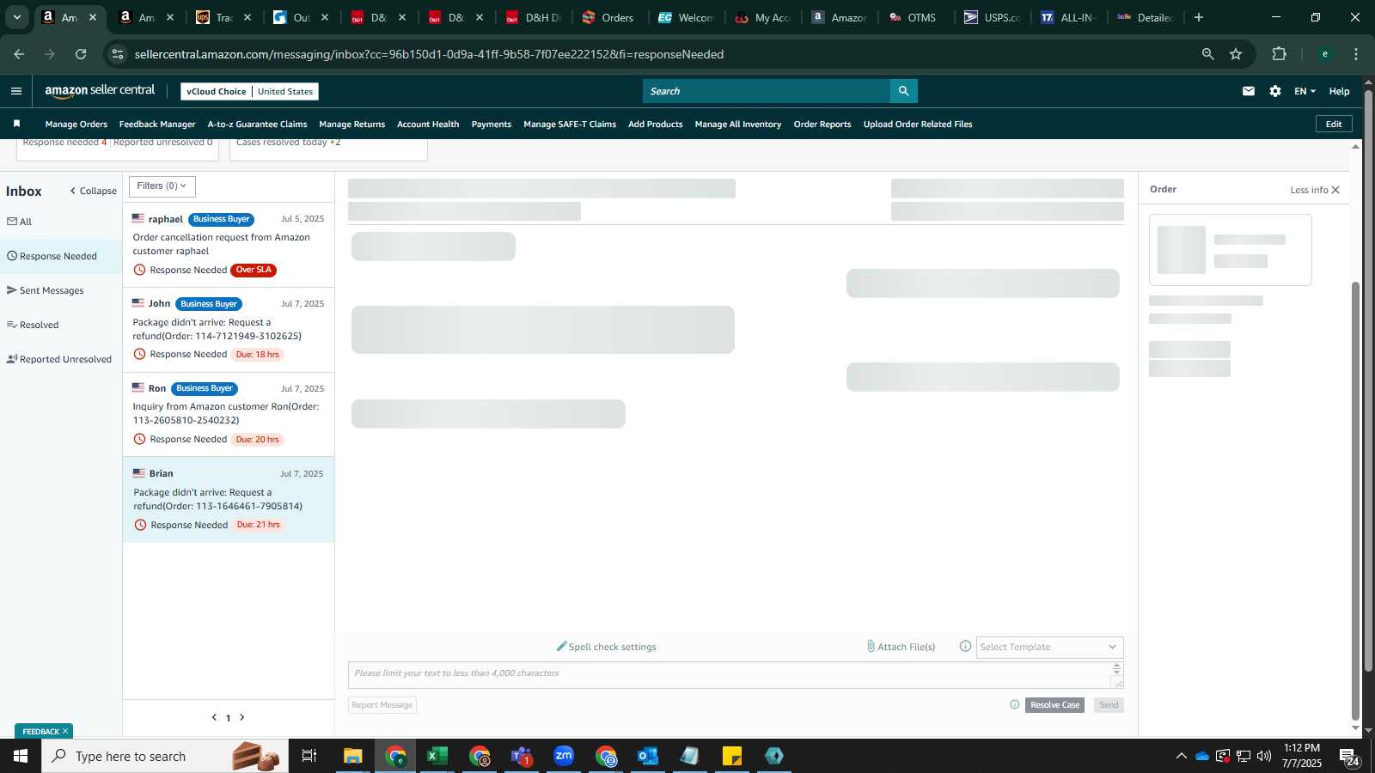The width and height of the screenshot is (1375, 773).
Task: Click the info icon beside Select Template
Action: [965, 646]
